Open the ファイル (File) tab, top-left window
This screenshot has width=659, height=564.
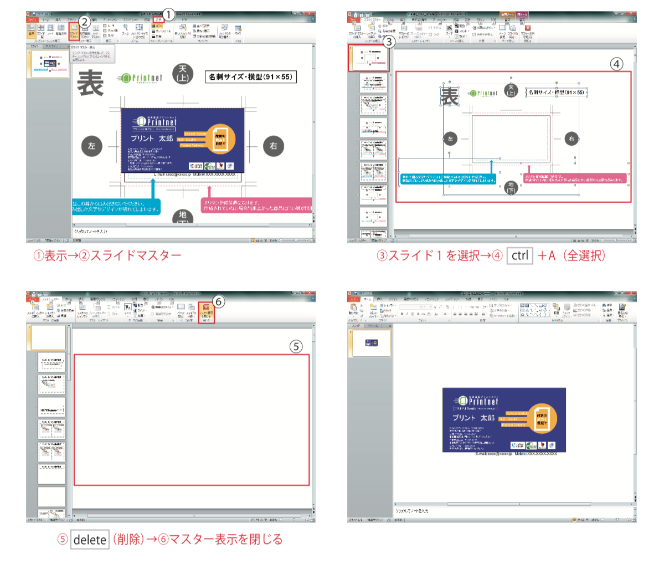tap(33, 19)
